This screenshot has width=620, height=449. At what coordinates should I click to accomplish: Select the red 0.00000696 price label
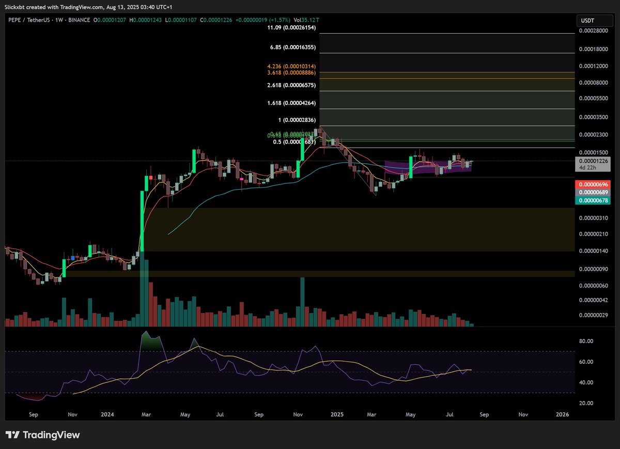pos(592,184)
